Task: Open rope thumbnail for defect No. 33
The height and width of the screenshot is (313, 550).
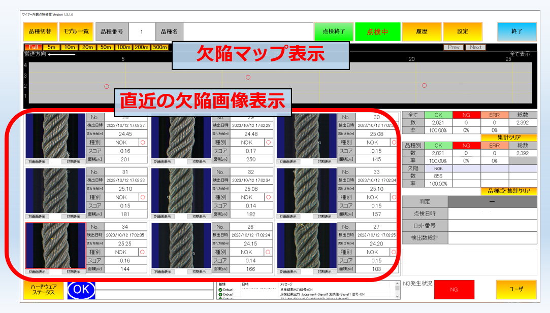Action: pos(307,190)
